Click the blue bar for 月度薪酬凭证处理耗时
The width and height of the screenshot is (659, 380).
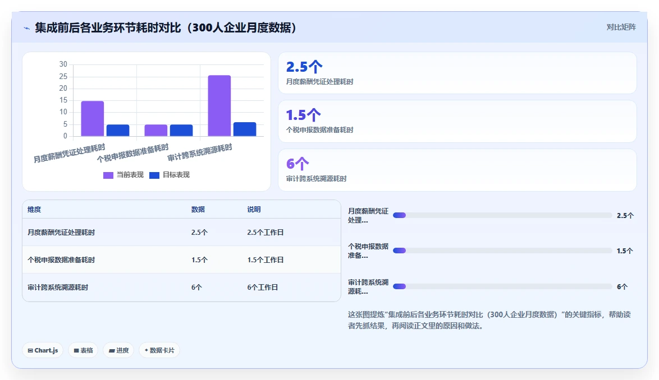(x=118, y=130)
